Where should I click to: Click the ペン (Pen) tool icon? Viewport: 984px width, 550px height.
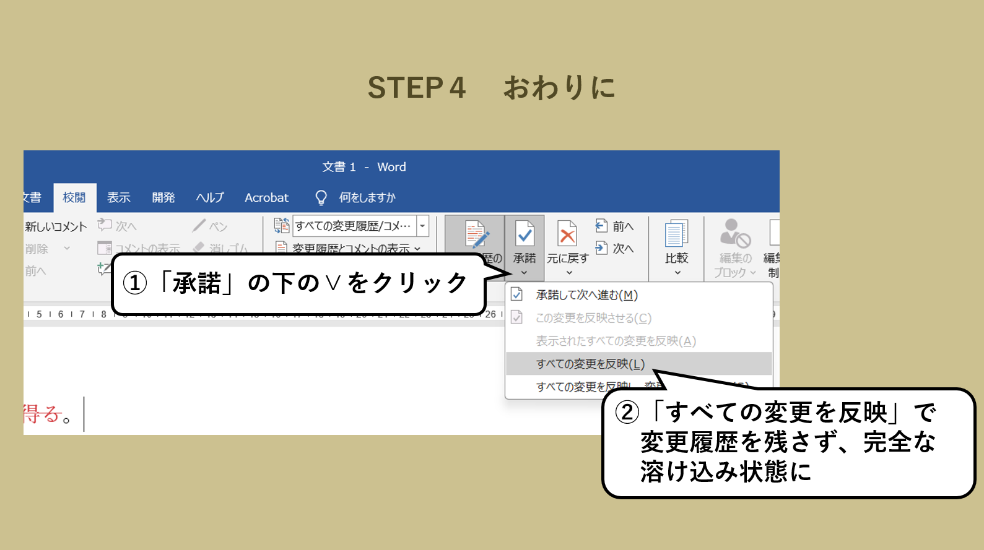[199, 226]
